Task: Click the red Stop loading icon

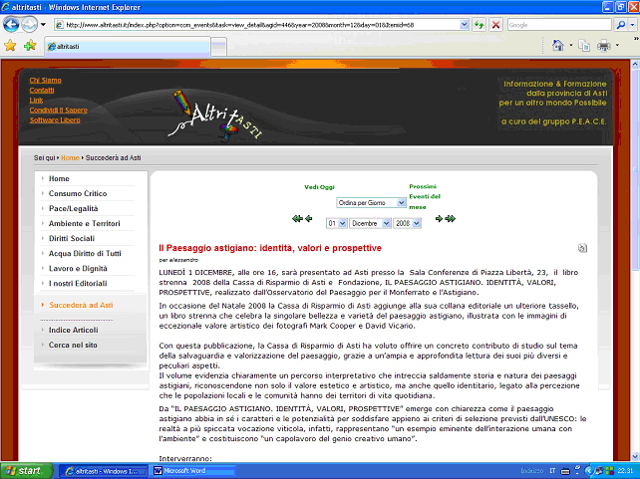Action: (x=495, y=25)
